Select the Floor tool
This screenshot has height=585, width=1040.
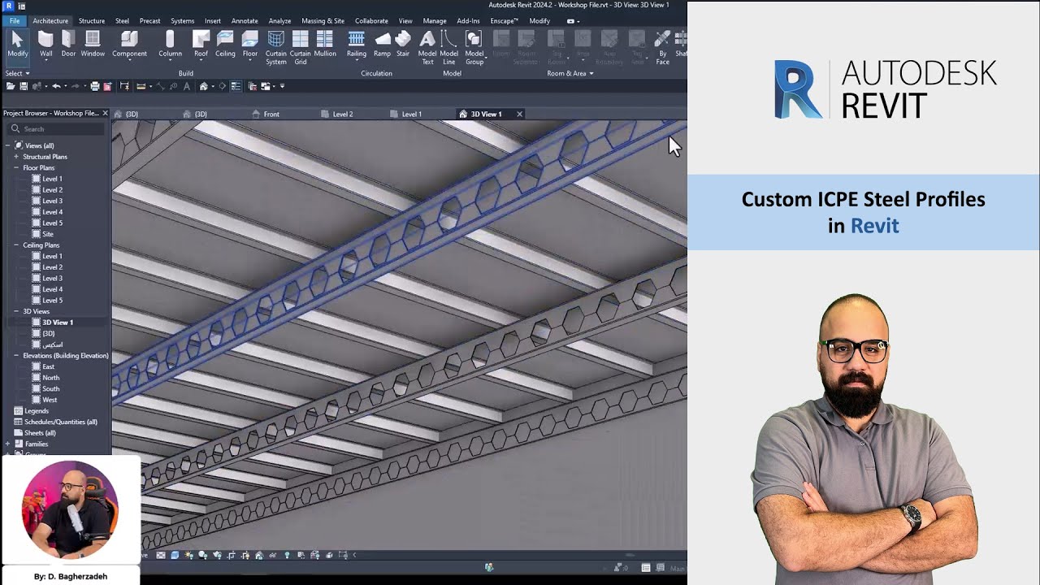pos(250,44)
